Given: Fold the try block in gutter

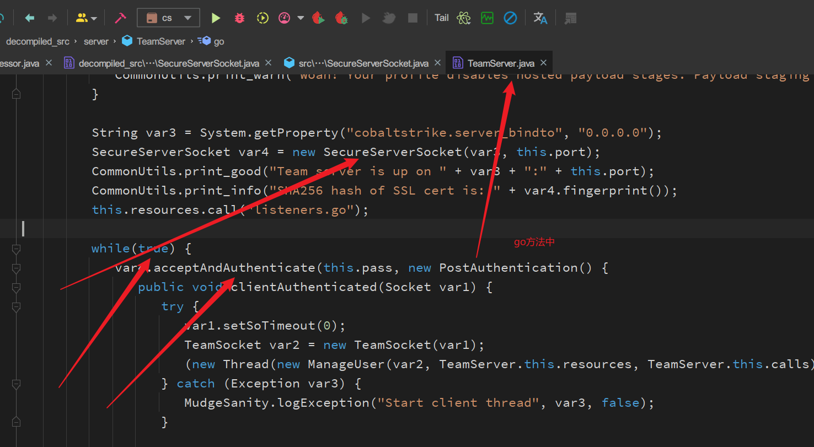Looking at the screenshot, I should (16, 307).
